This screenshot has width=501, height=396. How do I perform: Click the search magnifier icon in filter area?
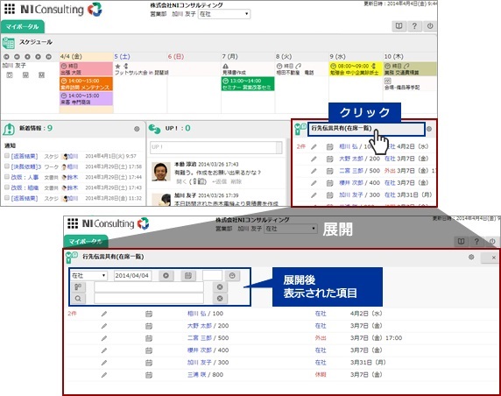tap(78, 299)
